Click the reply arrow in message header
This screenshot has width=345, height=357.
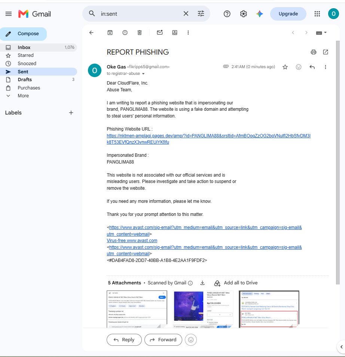point(312,67)
